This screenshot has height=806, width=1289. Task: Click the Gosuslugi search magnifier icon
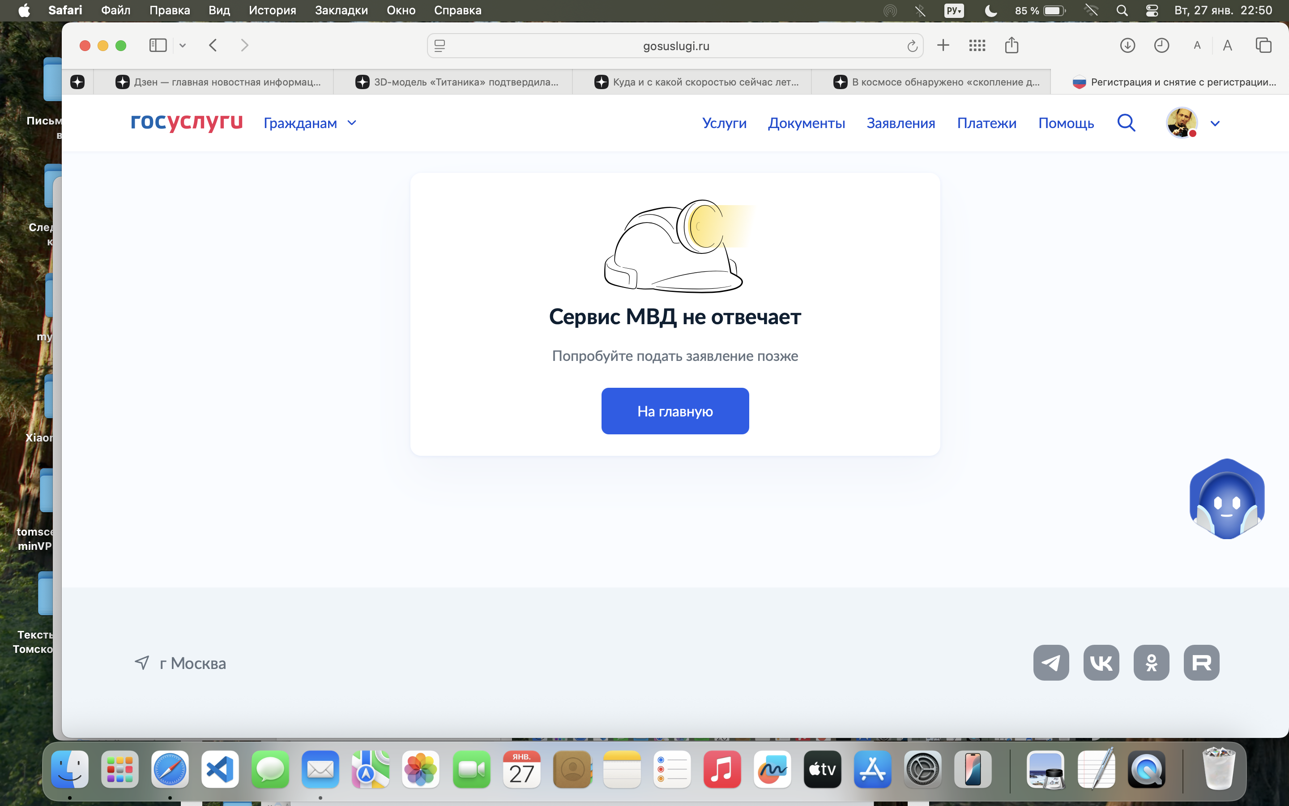tap(1126, 123)
